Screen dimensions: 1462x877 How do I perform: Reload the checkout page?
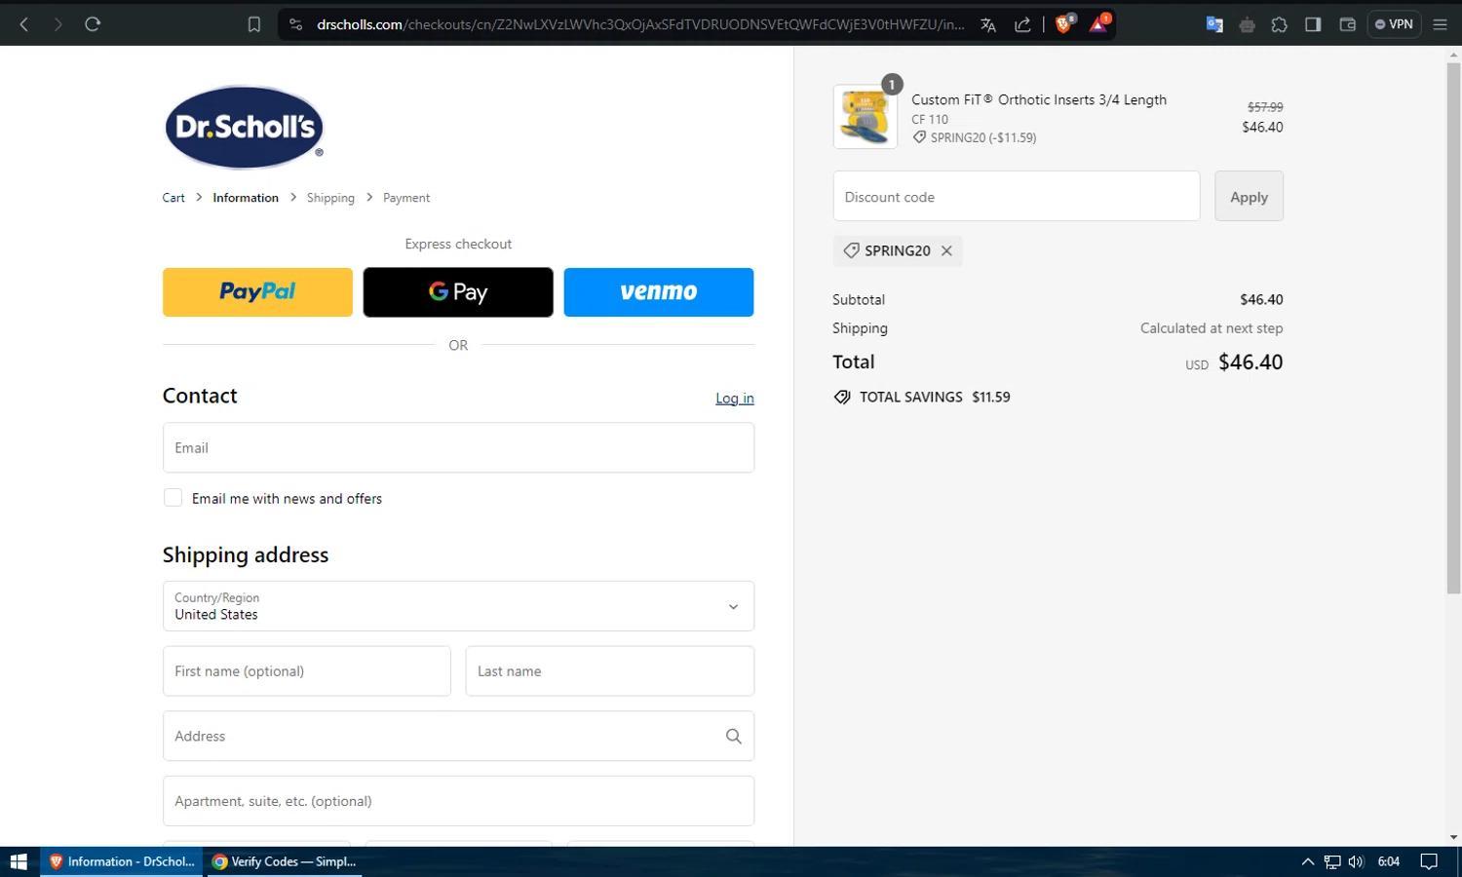93,24
